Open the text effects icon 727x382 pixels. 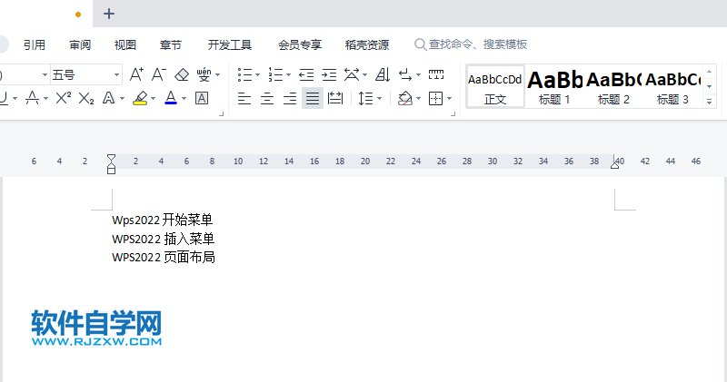108,98
